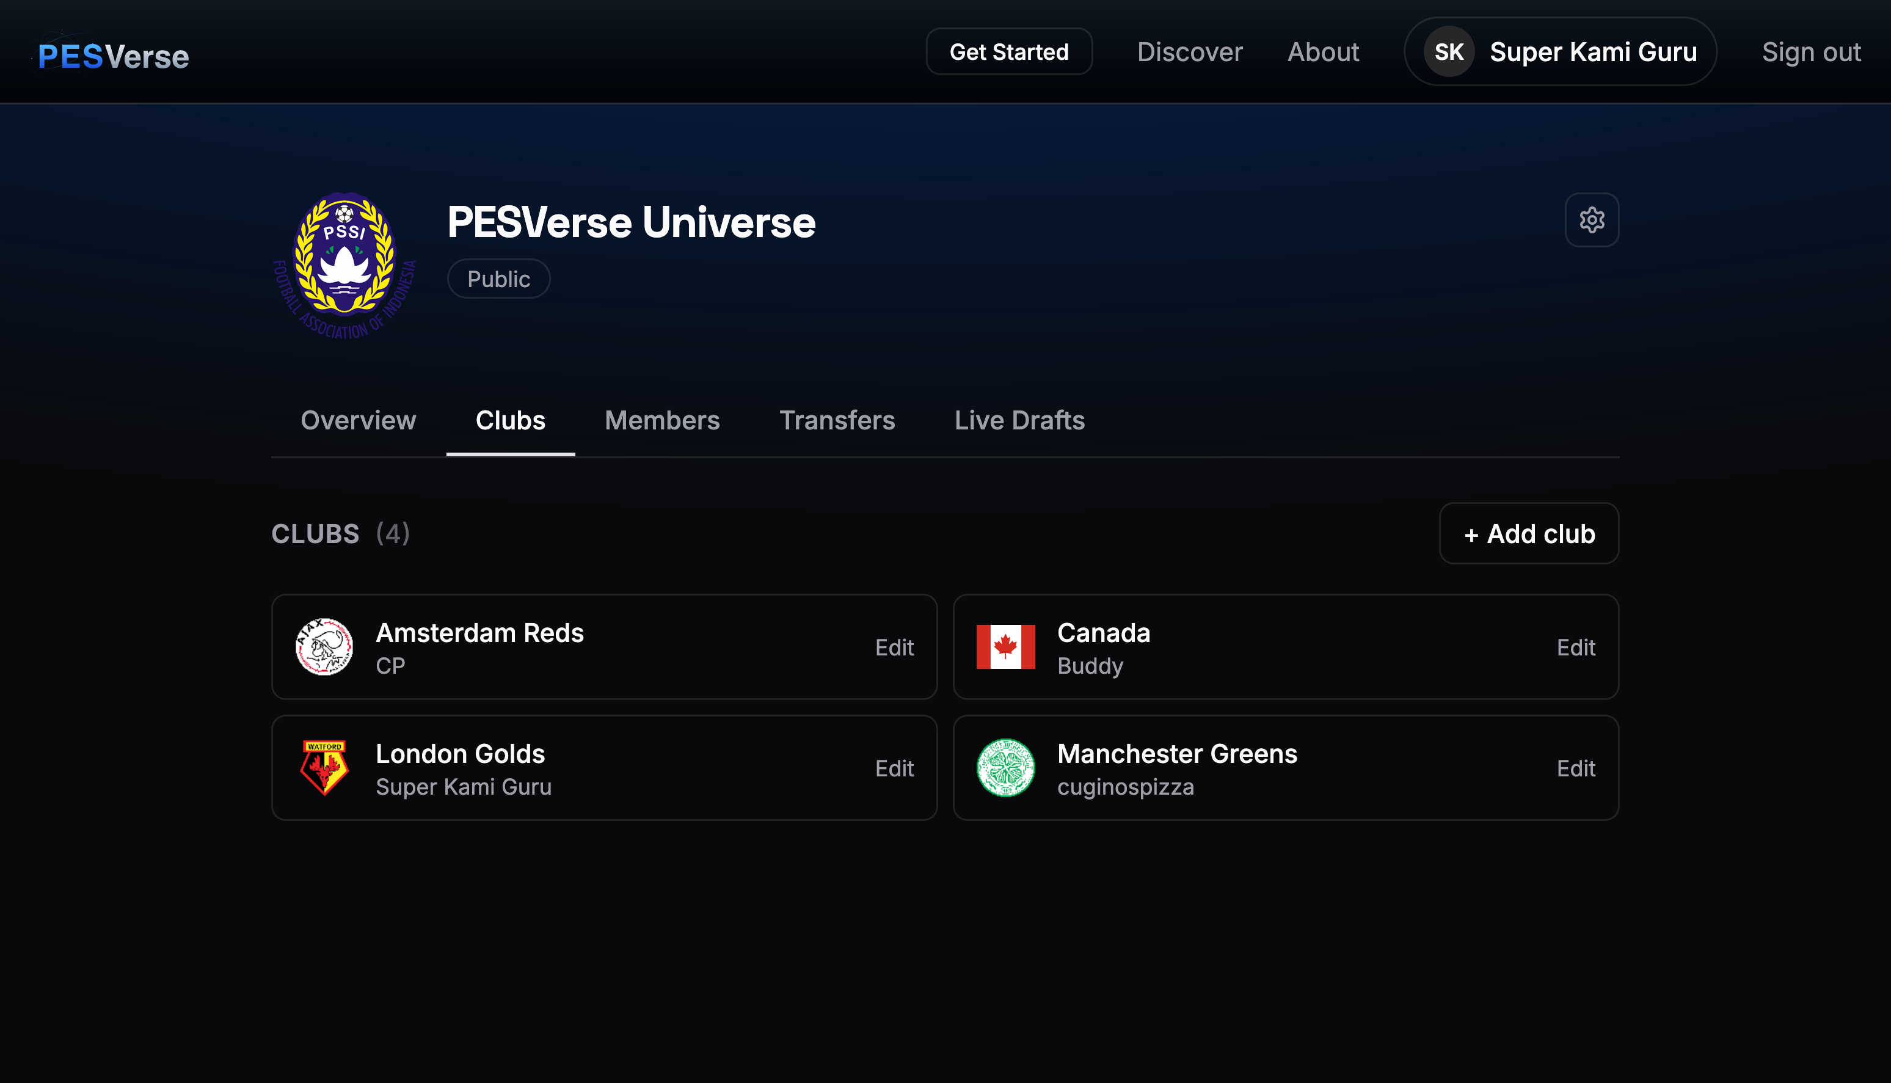
Task: Click the SK avatar circle
Action: [1449, 51]
